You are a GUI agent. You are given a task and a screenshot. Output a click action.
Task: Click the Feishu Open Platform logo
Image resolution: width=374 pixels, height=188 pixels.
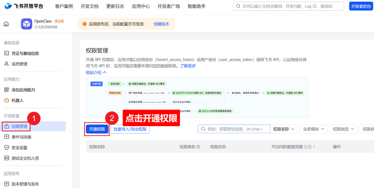[x=24, y=6]
